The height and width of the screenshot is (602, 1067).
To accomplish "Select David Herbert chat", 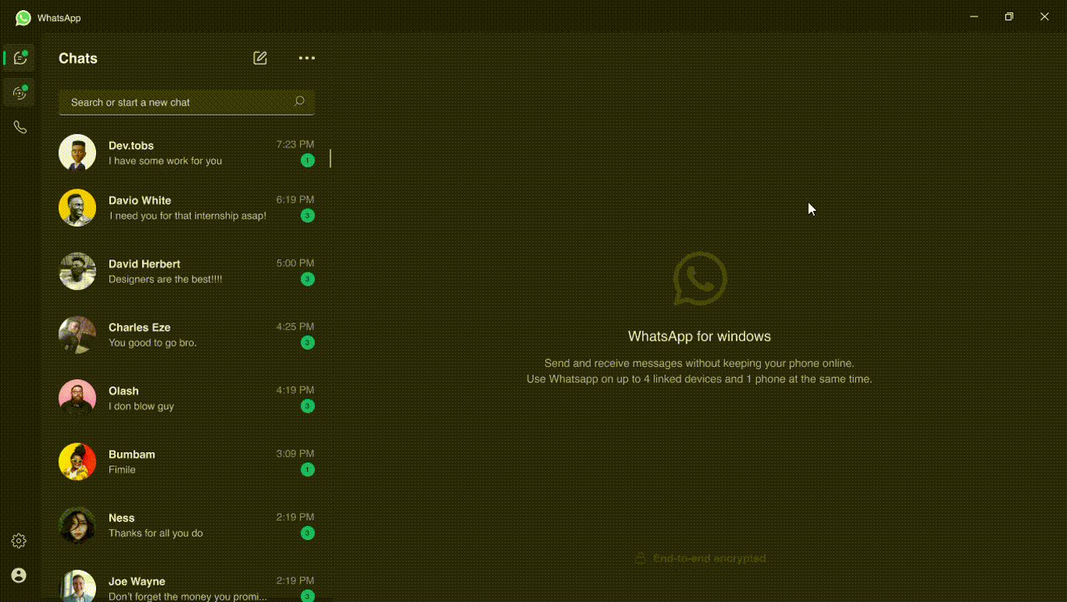I will coord(186,272).
